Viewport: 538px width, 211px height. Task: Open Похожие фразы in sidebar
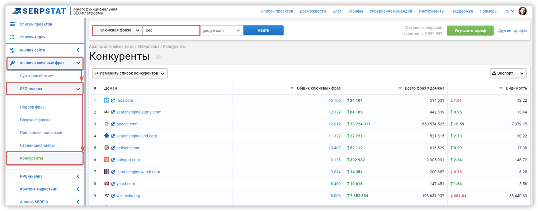[35, 120]
